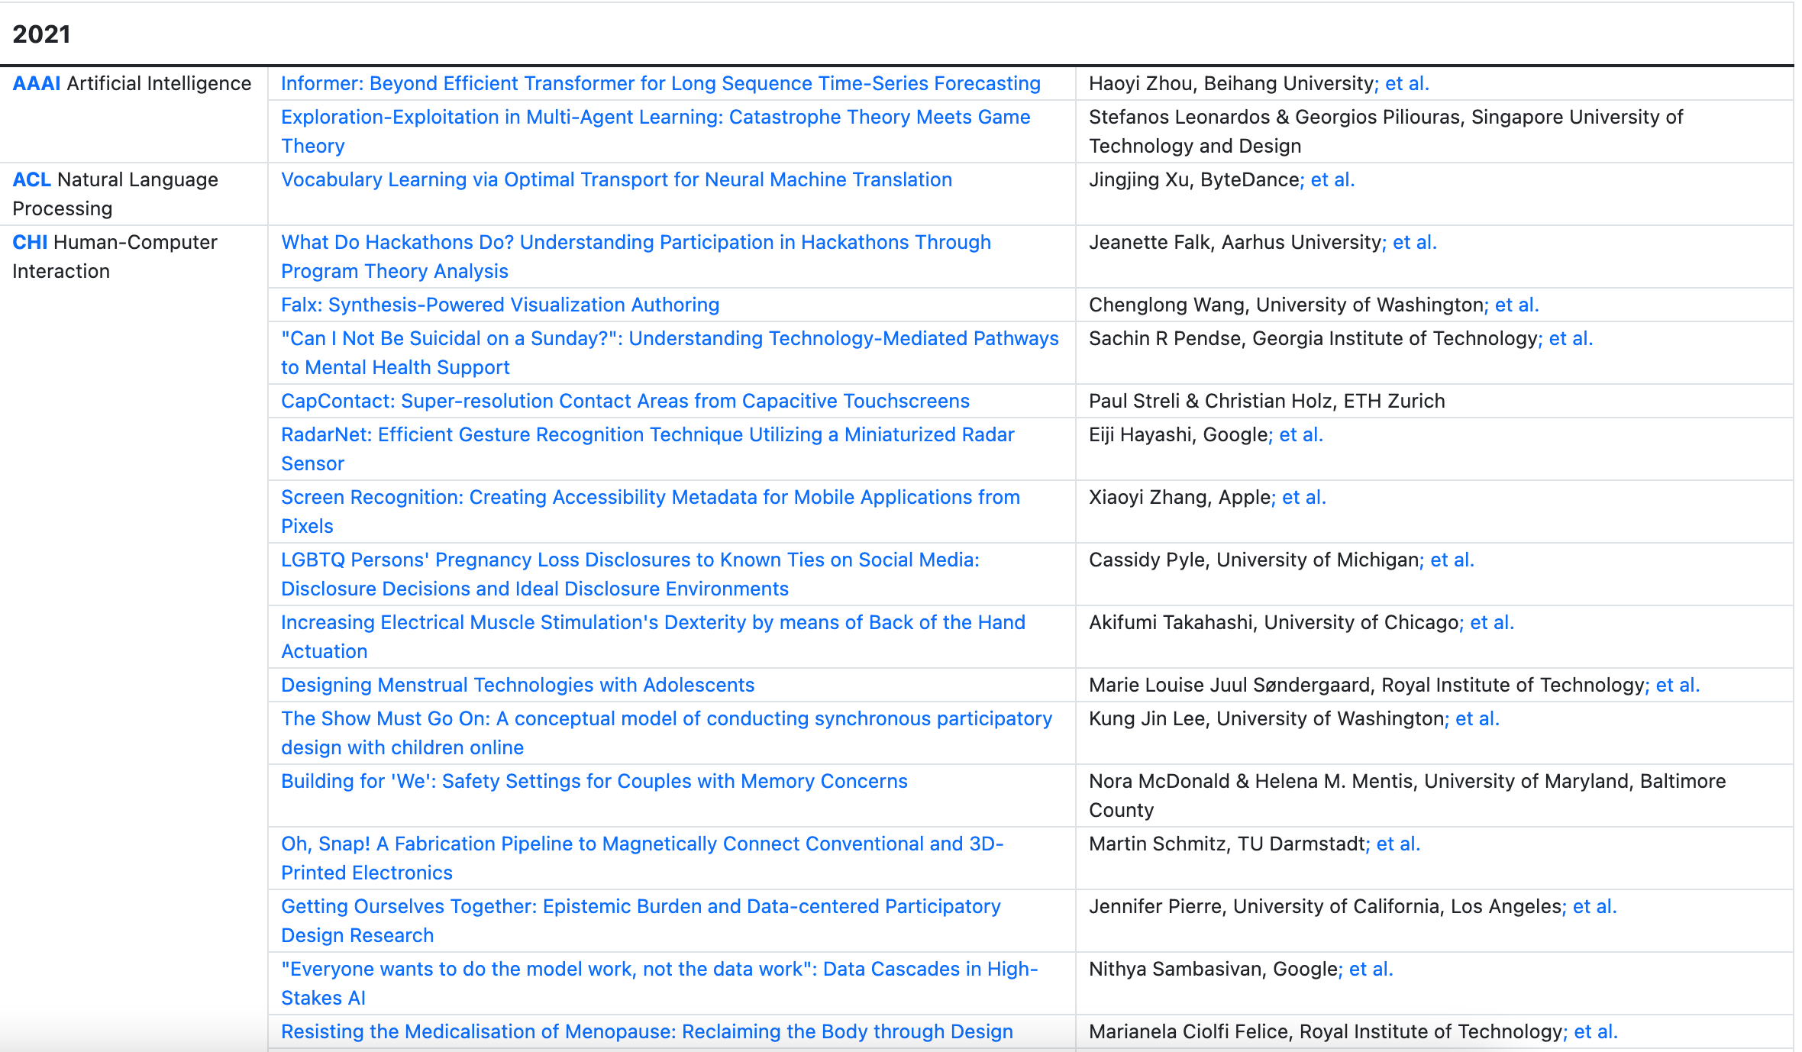Open Designing Menstrual Technologies with Adolescents paper
Screen dimensions: 1802x1052
[518, 685]
